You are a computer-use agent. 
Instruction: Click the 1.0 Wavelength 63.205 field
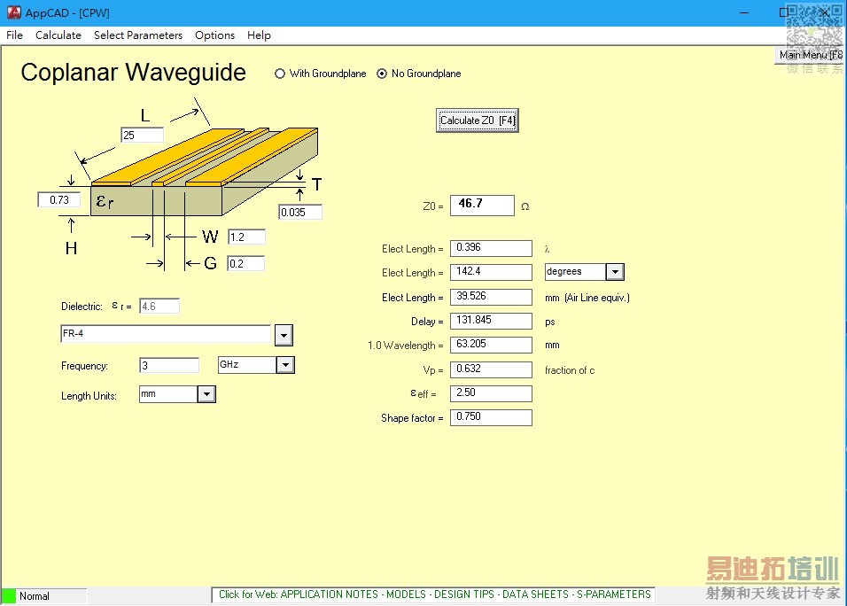click(x=491, y=345)
